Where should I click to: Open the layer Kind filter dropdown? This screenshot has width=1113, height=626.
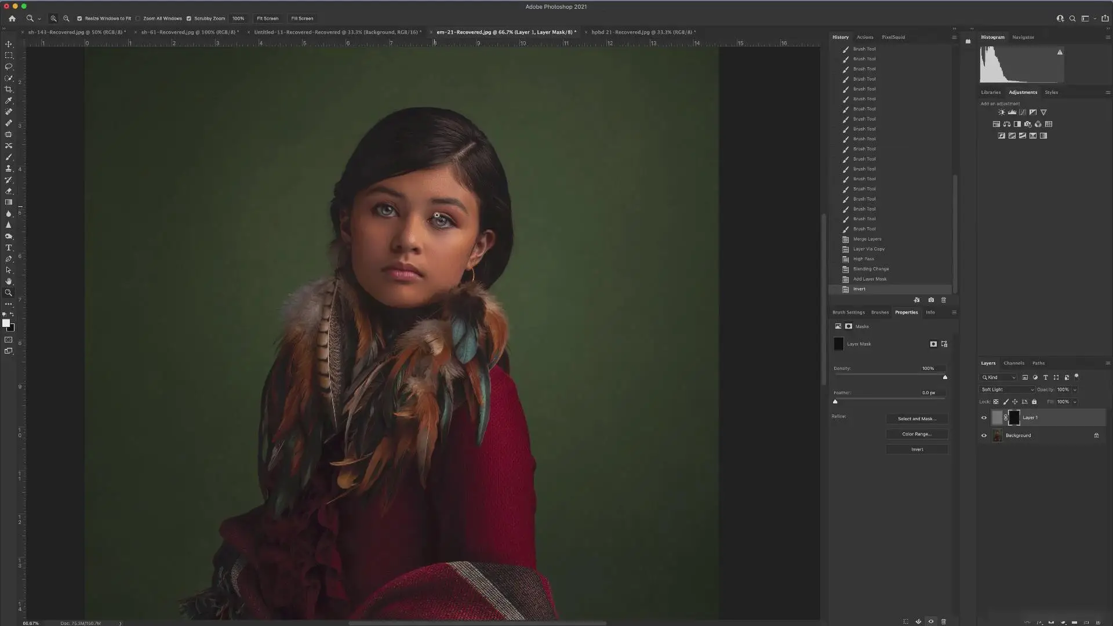999,377
